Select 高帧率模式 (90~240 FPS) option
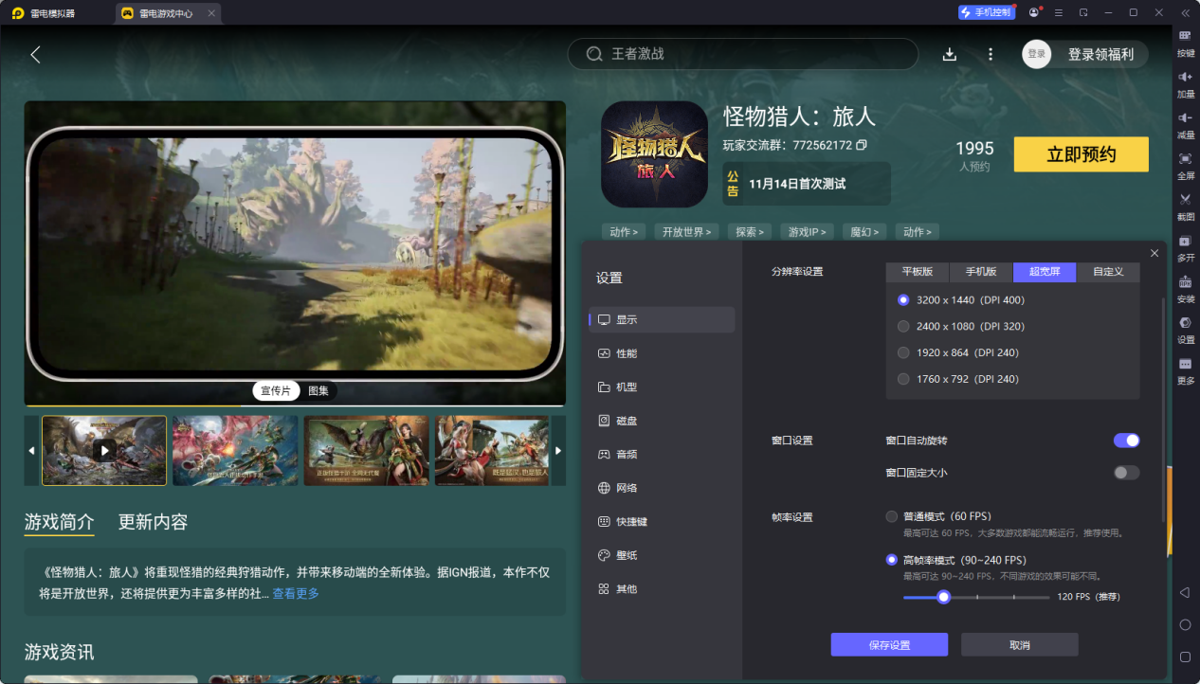The image size is (1200, 684). 891,560
